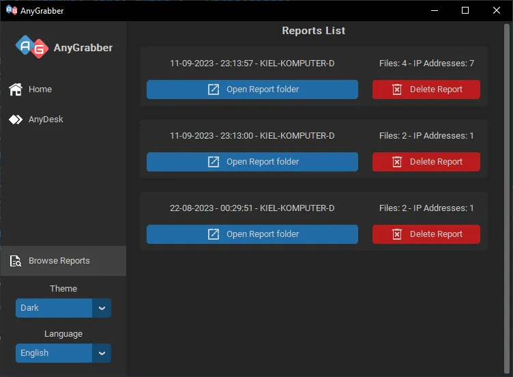Open the Theme dropdown showing Dark

63,308
